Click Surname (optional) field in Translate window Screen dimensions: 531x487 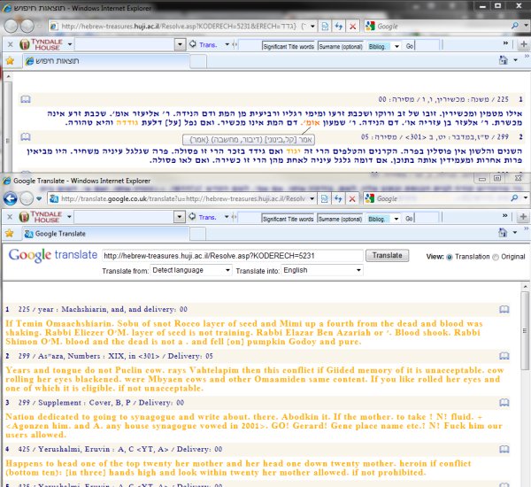pos(340,219)
